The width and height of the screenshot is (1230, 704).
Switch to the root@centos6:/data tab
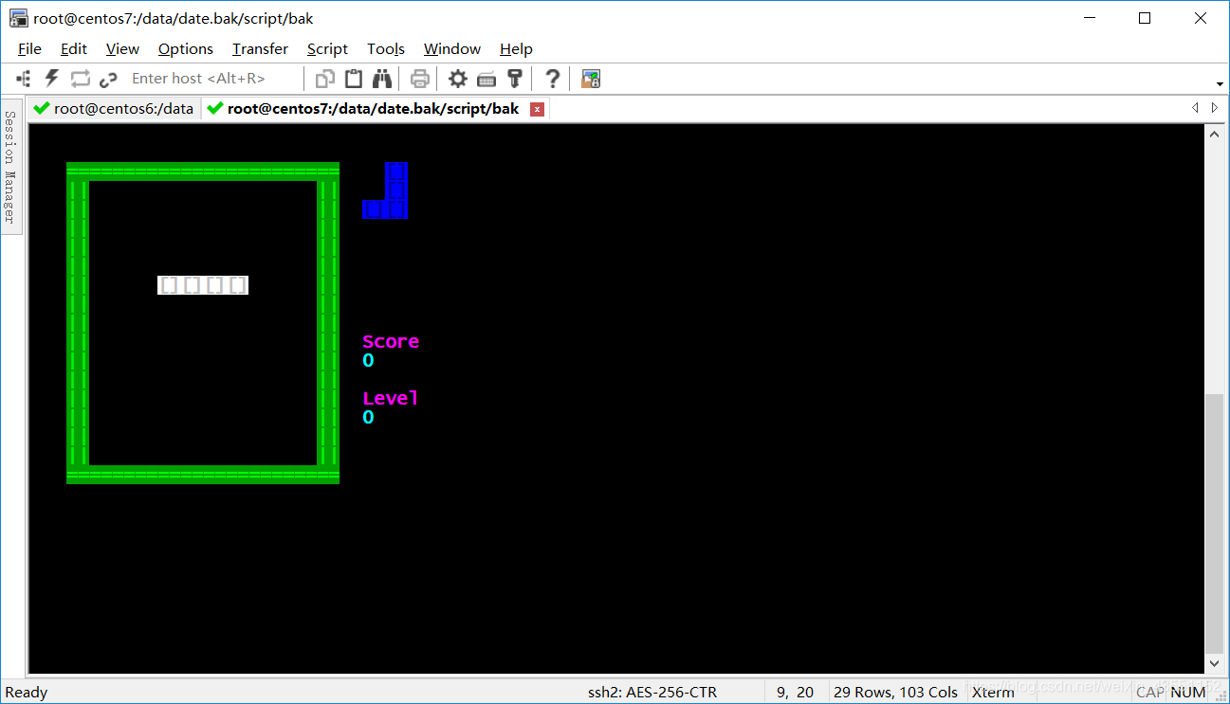(x=113, y=108)
